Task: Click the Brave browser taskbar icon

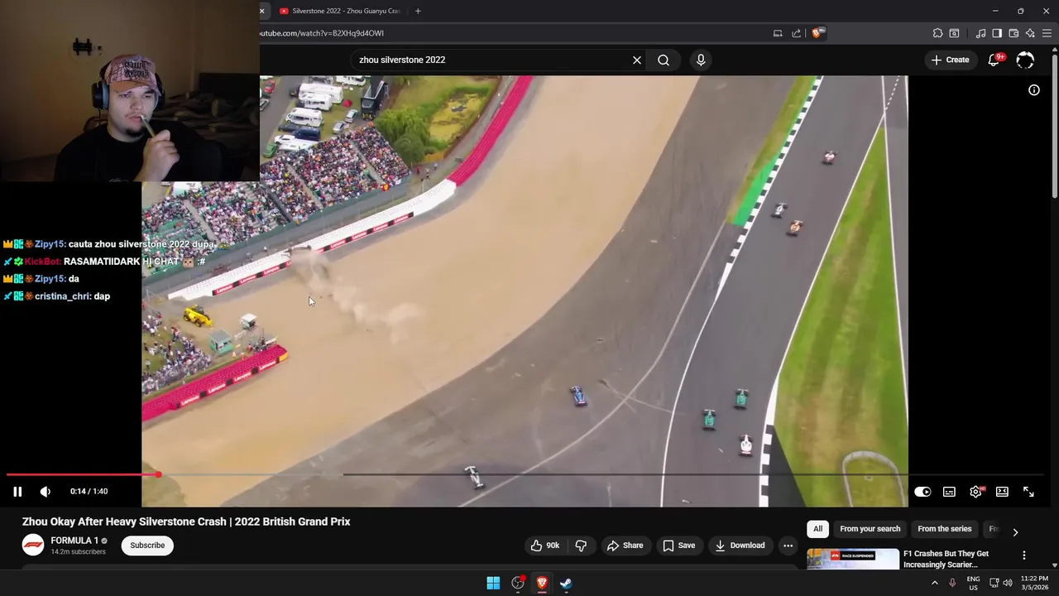Action: click(542, 583)
